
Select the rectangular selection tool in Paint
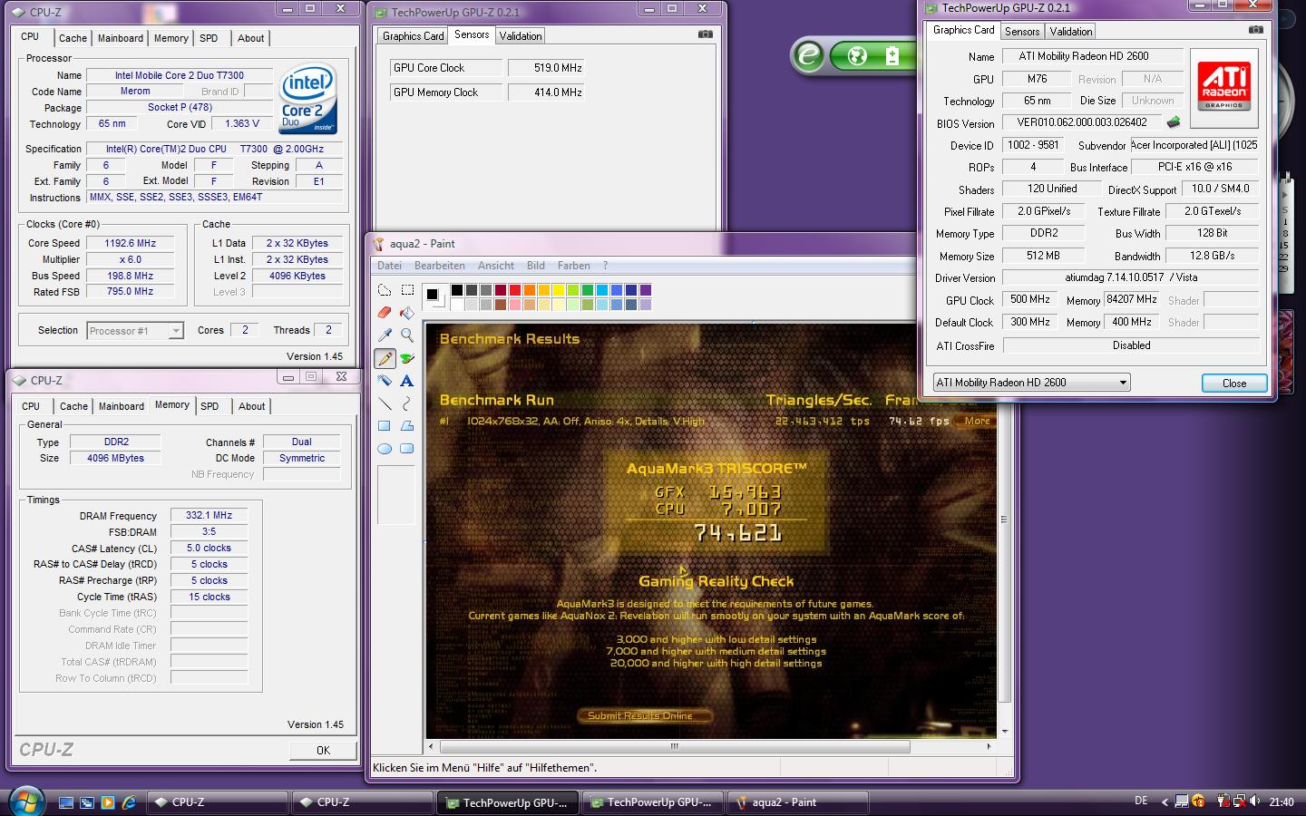407,290
